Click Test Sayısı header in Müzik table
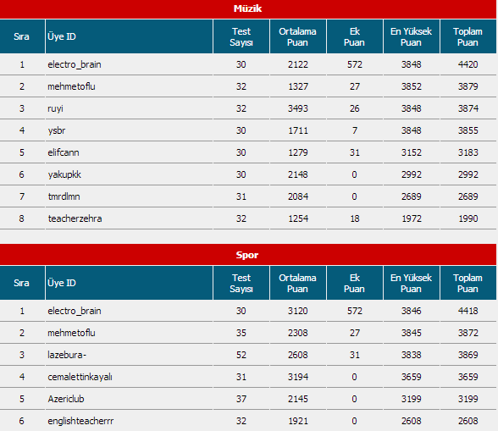The width and height of the screenshot is (498, 431). (241, 36)
